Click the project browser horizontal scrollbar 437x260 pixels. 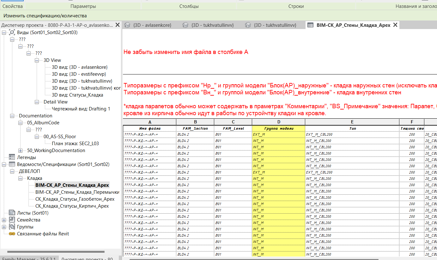[x=55, y=252]
